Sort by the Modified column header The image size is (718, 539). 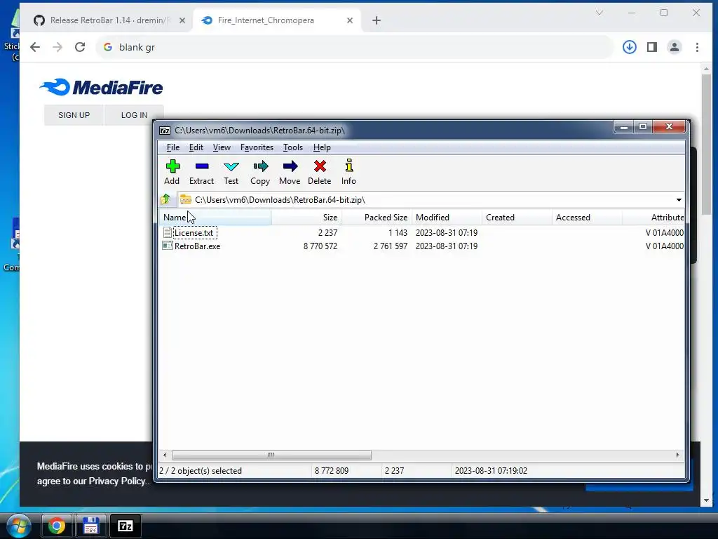(447, 218)
